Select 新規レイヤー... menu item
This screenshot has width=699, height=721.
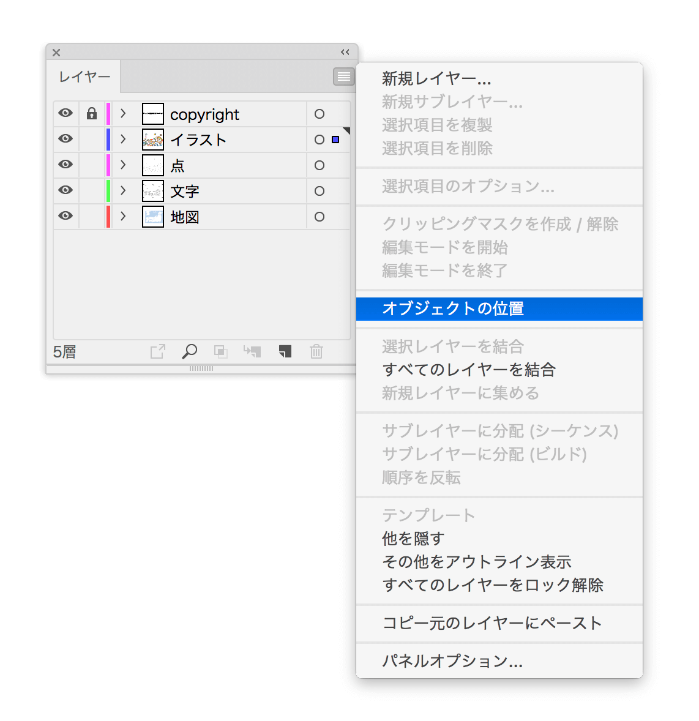[x=499, y=78]
